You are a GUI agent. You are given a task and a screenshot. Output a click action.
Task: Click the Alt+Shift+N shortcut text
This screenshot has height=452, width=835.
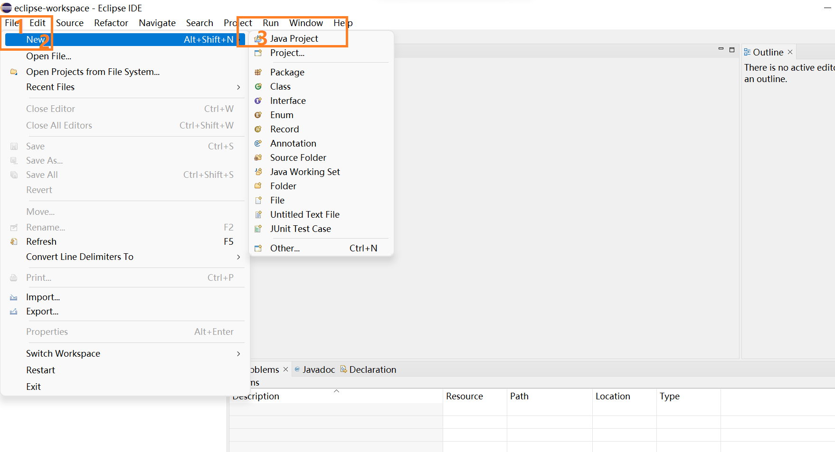209,39
